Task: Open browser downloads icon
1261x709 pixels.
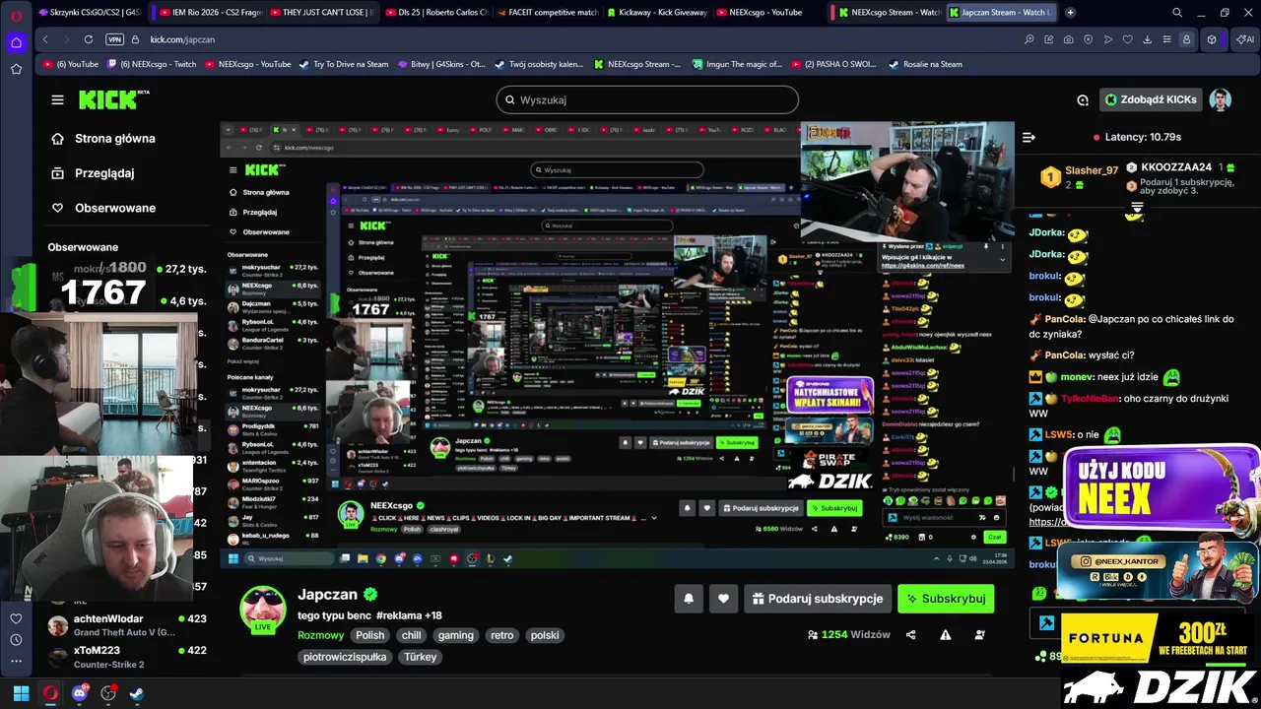Action: coord(1147,39)
